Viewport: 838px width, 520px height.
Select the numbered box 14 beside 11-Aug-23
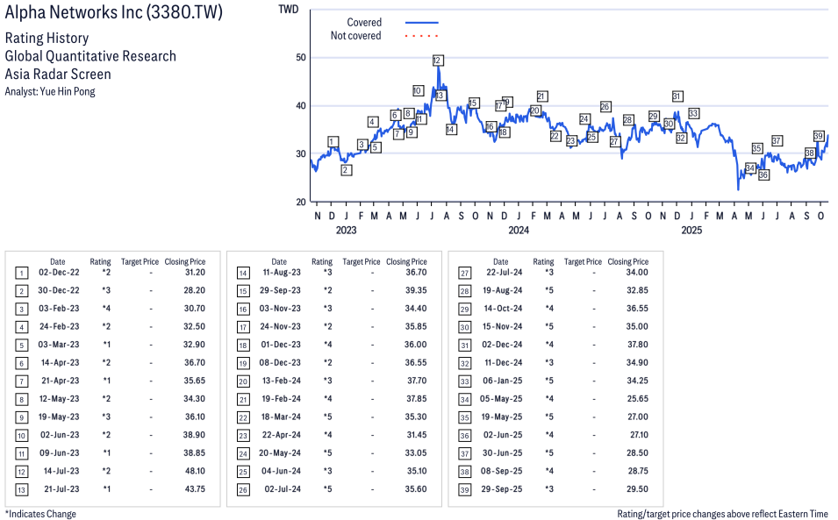[243, 273]
